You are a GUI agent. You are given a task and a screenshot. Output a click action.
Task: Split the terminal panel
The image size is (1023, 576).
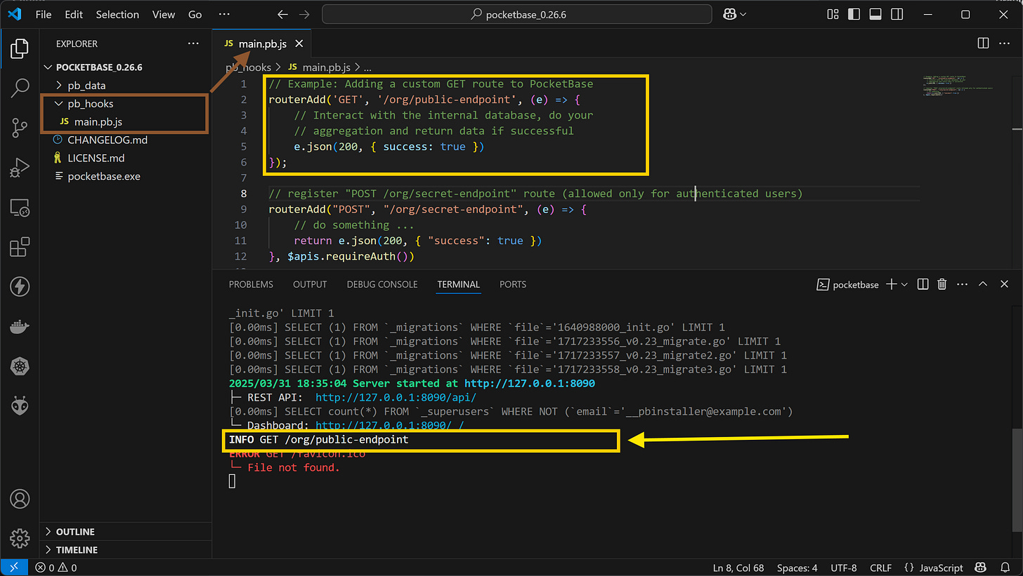[923, 284]
